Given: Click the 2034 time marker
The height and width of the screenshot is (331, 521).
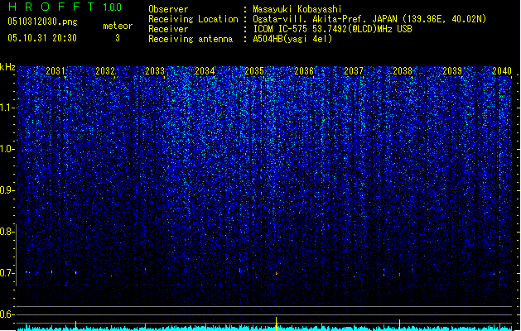Looking at the screenshot, I should pos(205,71).
